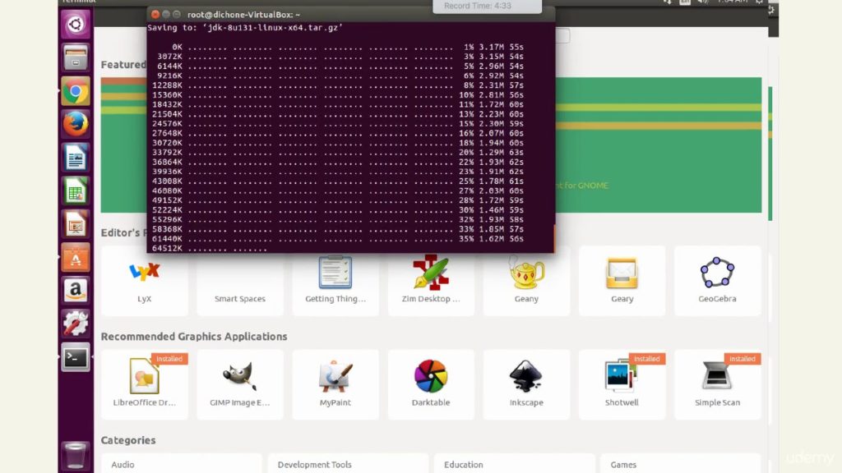Open the Darktable app tile
The height and width of the screenshot is (473, 842).
click(431, 384)
